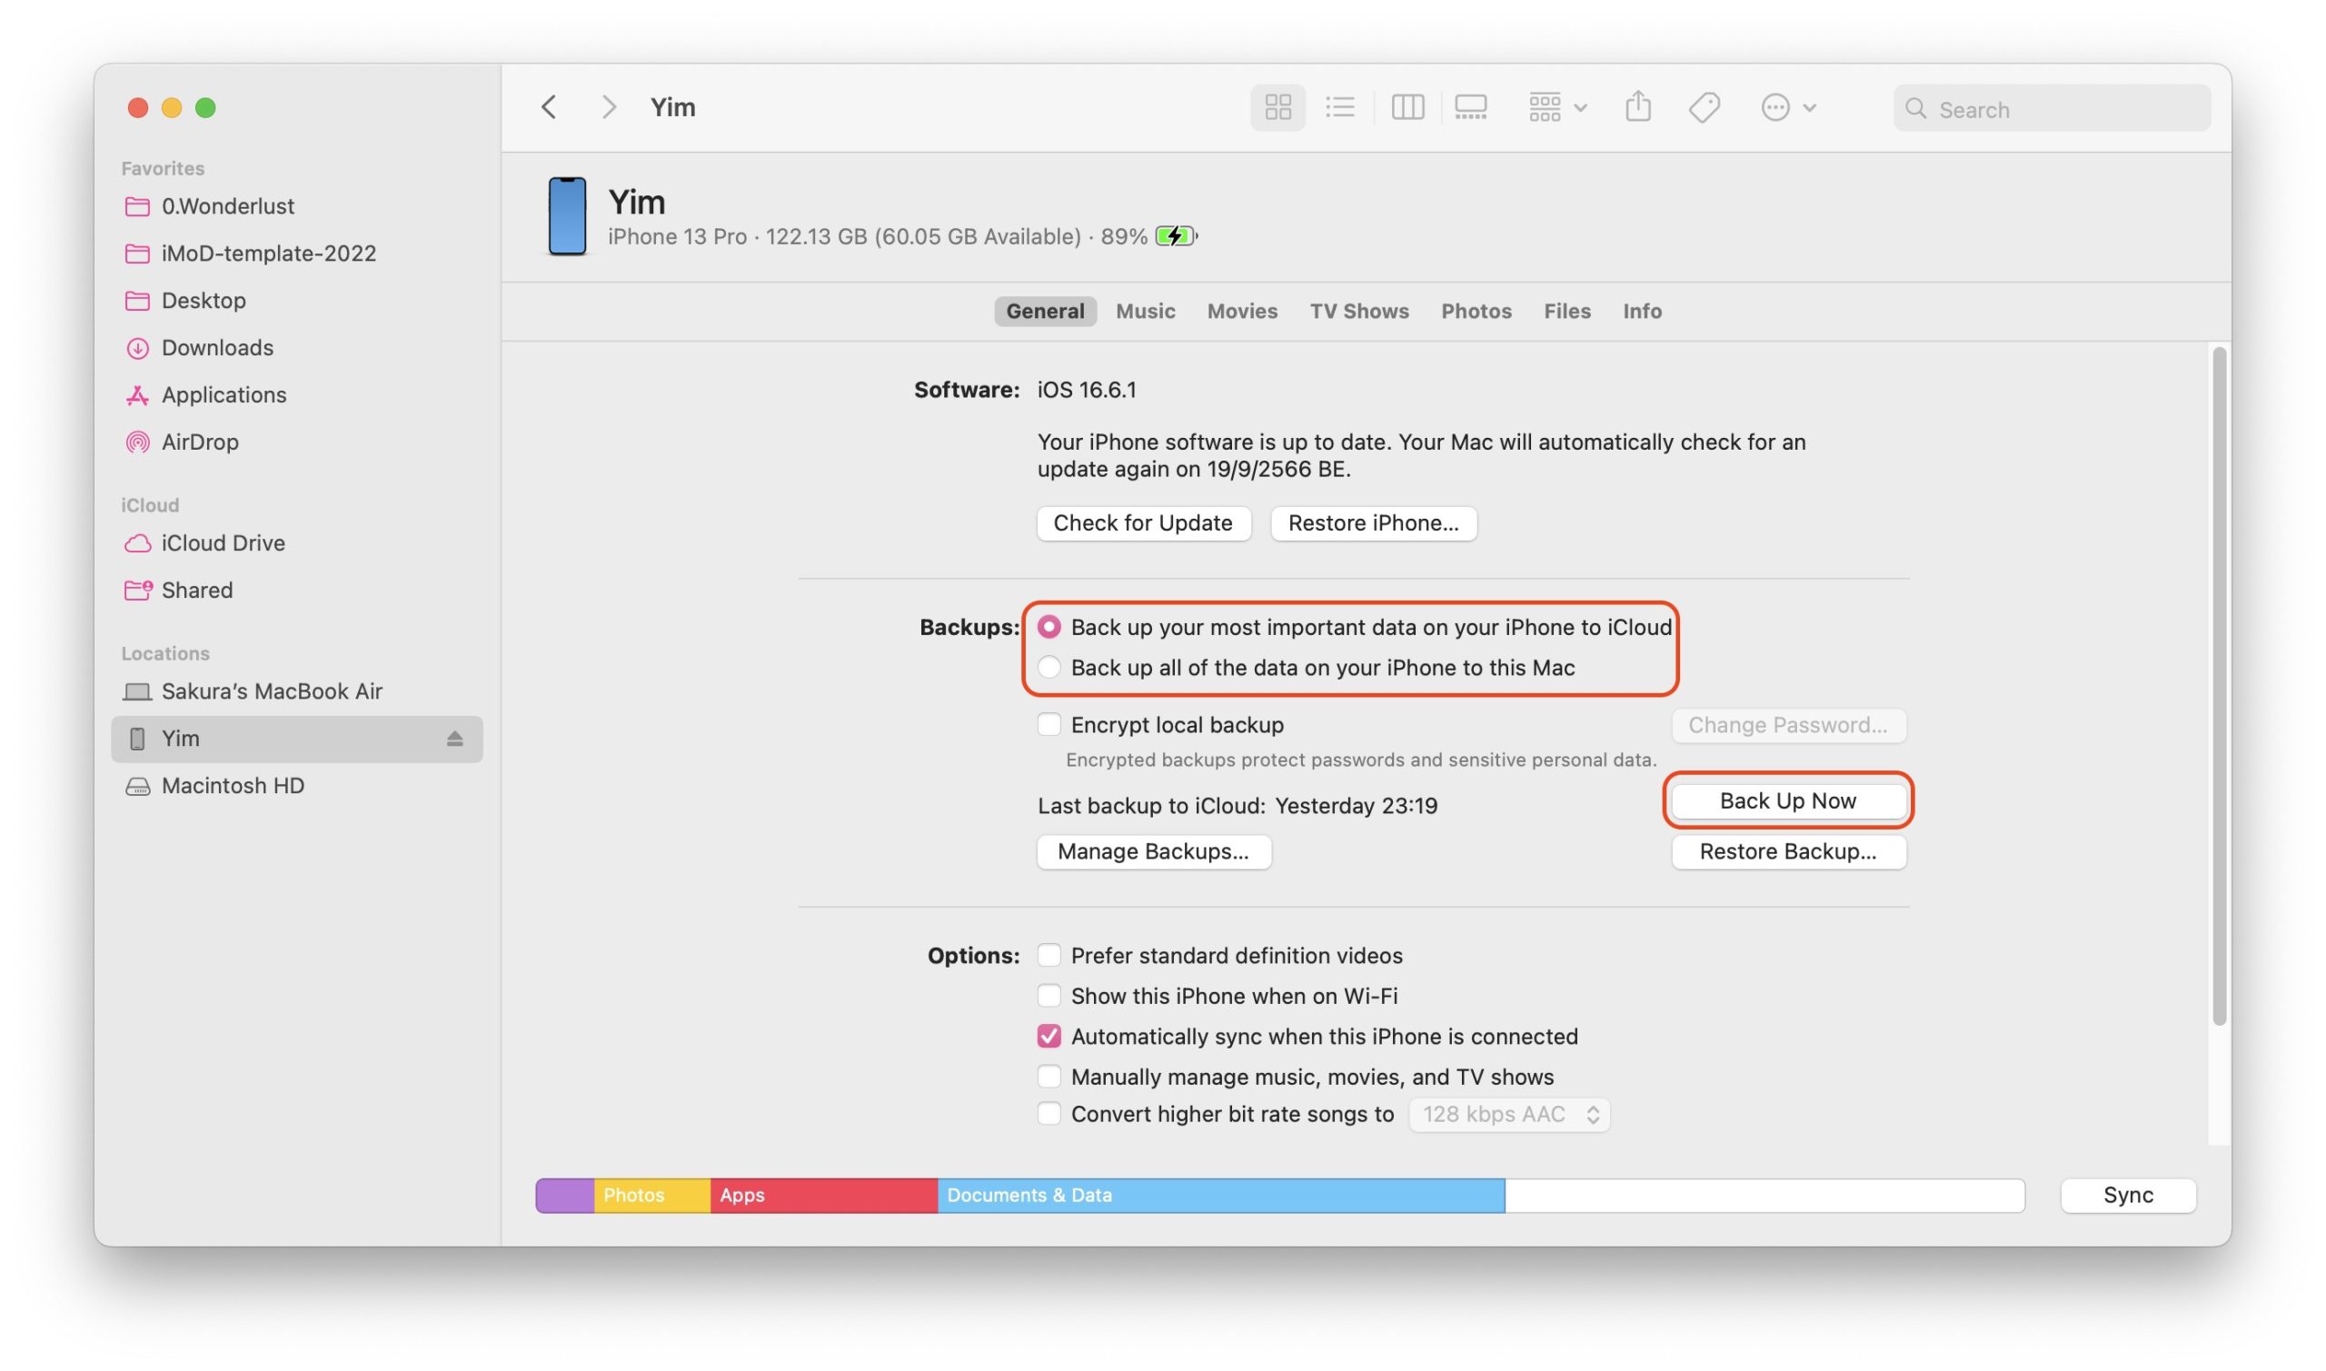The image size is (2326, 1371).
Task: Switch to the Photos tab
Action: coord(1476,312)
